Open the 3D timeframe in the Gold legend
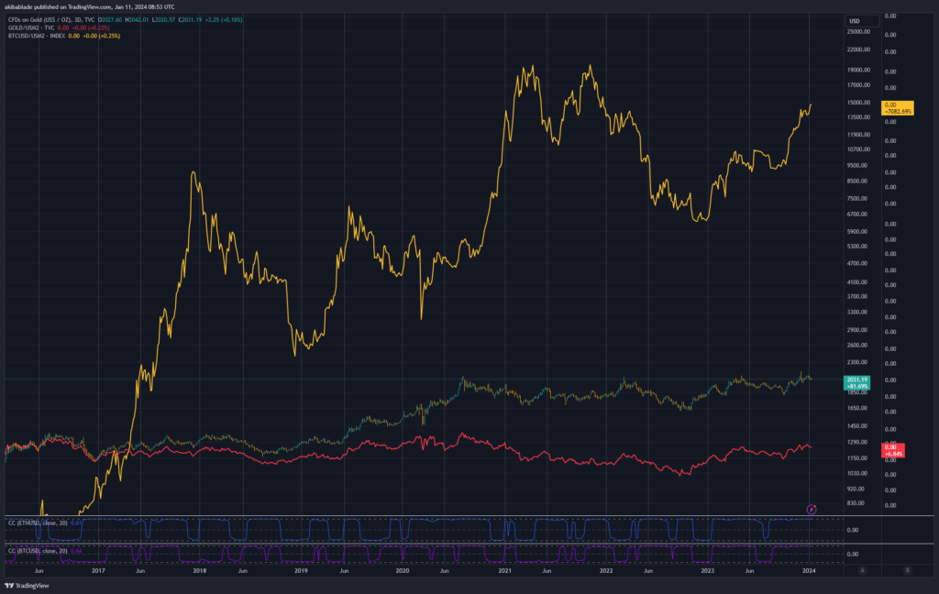 80,20
